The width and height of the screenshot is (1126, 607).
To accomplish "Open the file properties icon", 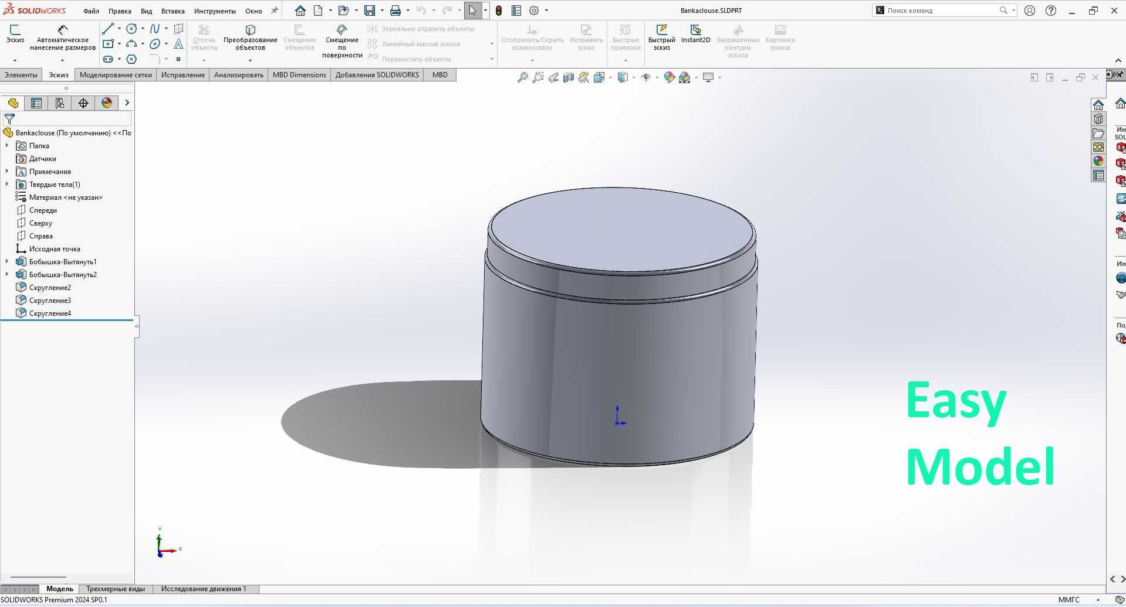I will coord(516,11).
